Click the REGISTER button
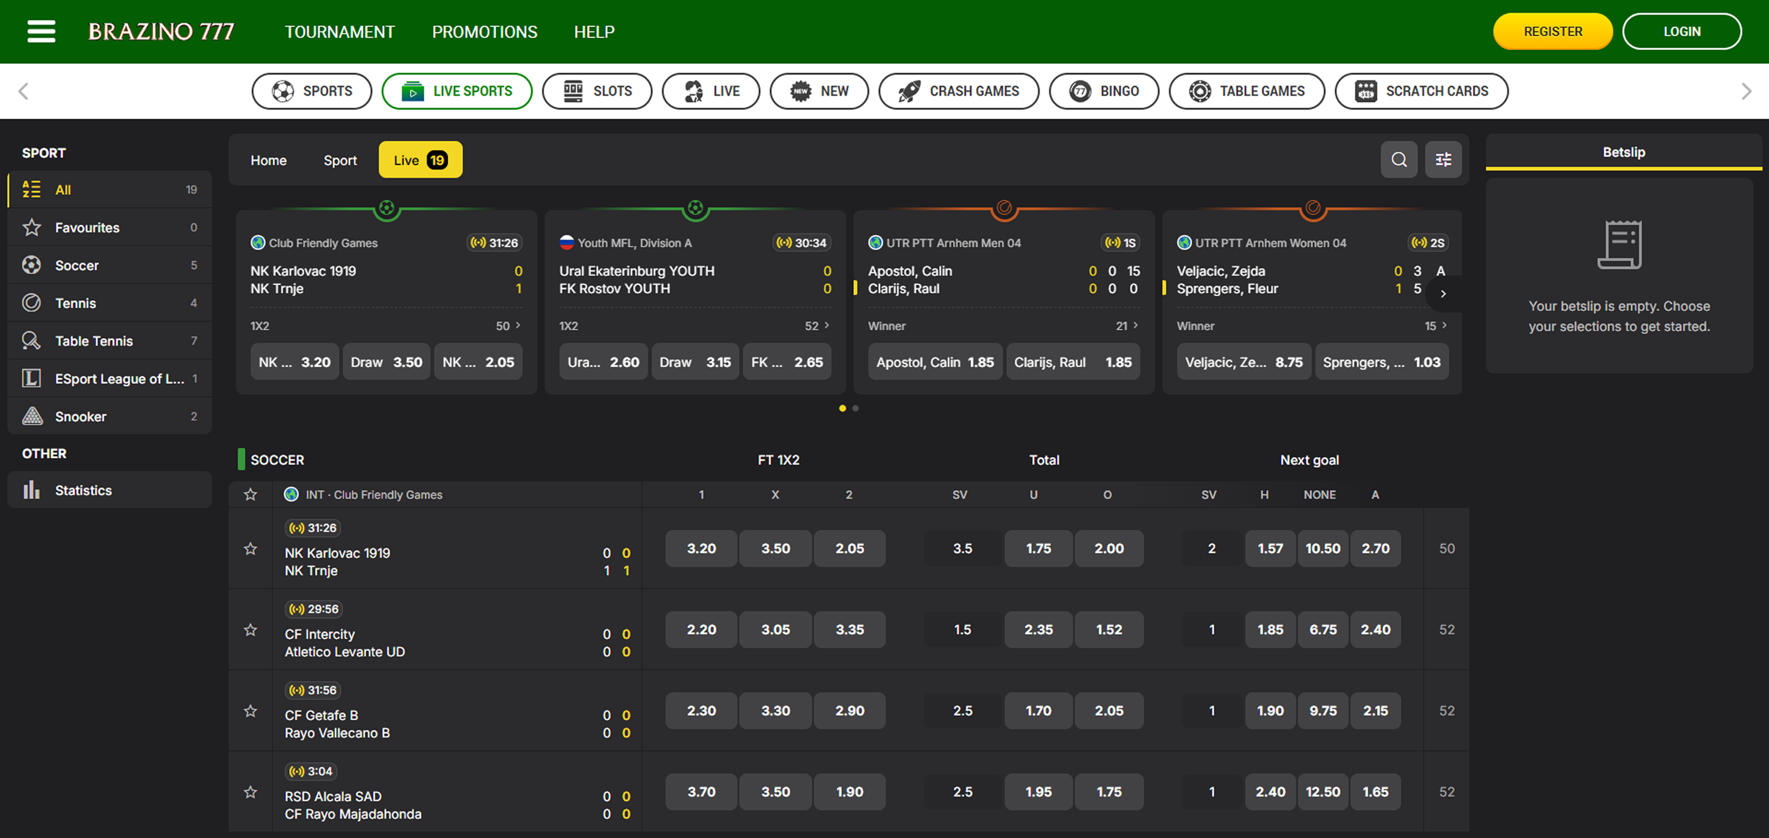This screenshot has height=838, width=1769. click(1553, 32)
